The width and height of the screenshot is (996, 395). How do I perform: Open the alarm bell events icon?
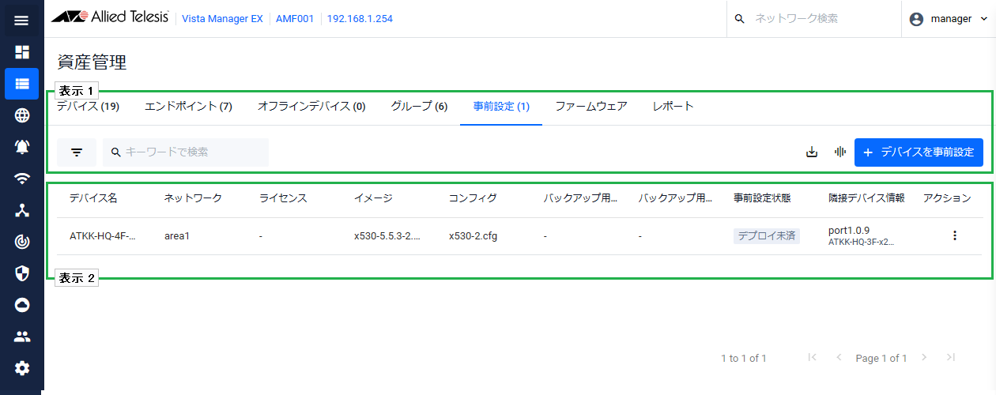pyautogui.click(x=21, y=147)
